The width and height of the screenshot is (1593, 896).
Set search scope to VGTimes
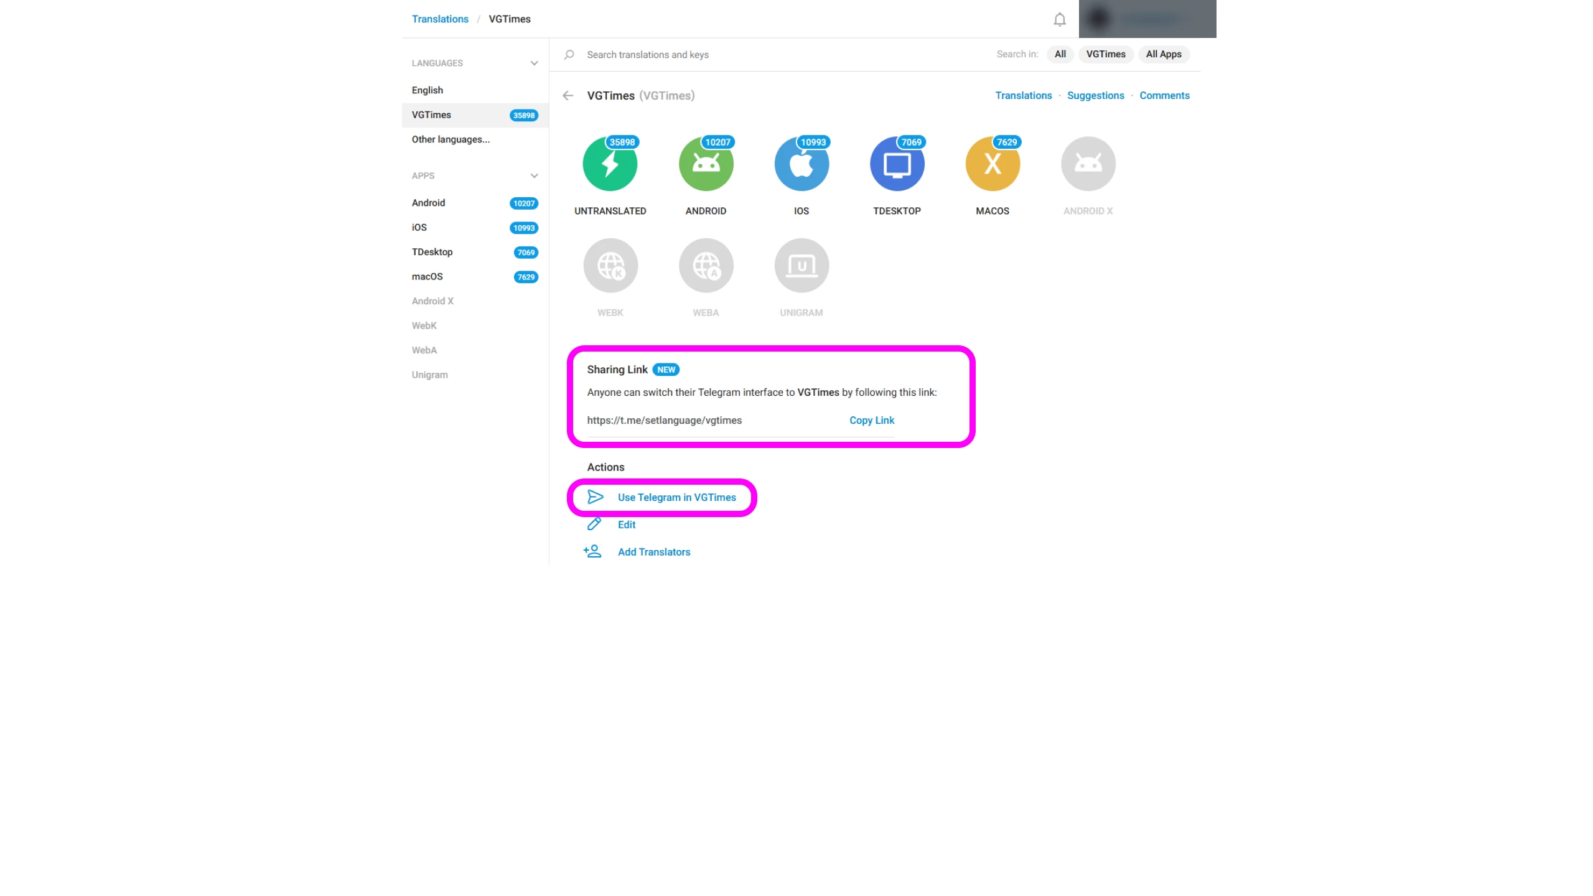[x=1105, y=54]
